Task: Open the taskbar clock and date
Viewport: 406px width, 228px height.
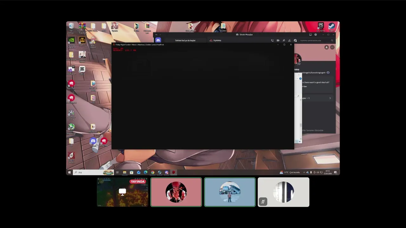Action: click(x=328, y=172)
